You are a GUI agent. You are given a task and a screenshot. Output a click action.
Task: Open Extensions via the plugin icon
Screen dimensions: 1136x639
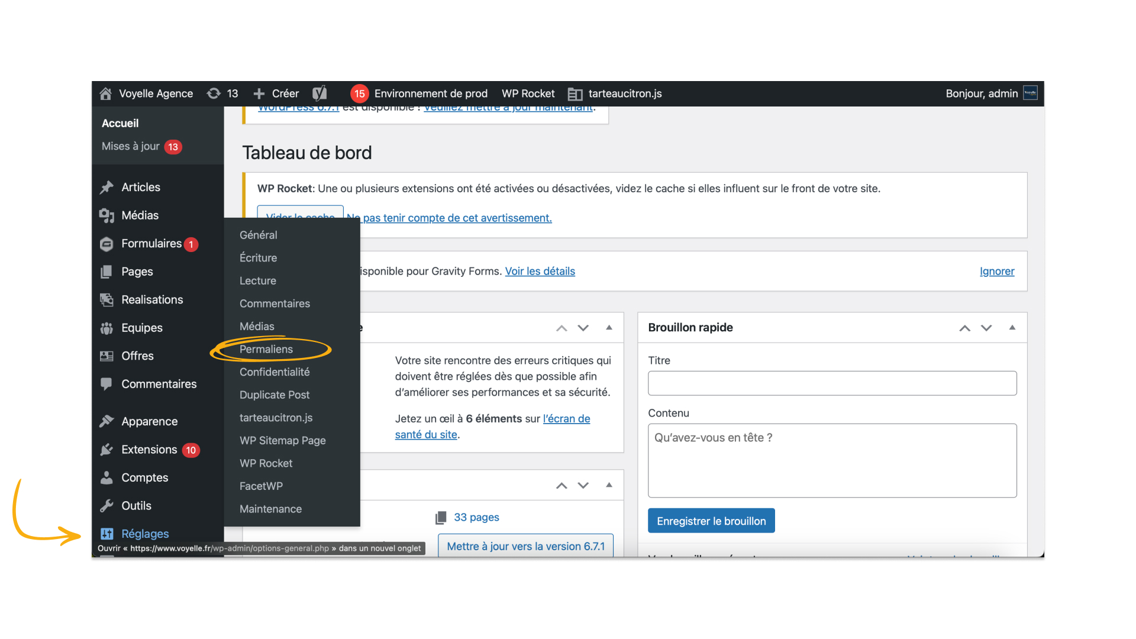coord(106,450)
